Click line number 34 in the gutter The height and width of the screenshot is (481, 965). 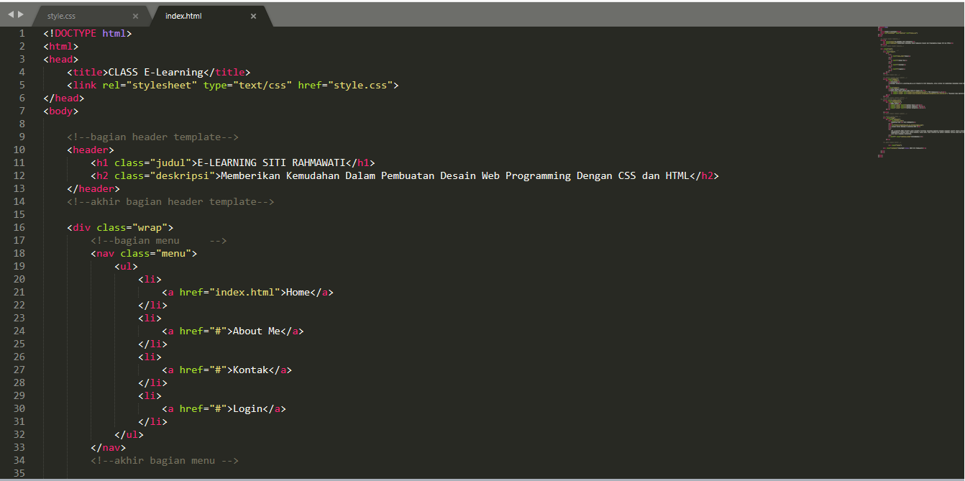click(x=20, y=460)
